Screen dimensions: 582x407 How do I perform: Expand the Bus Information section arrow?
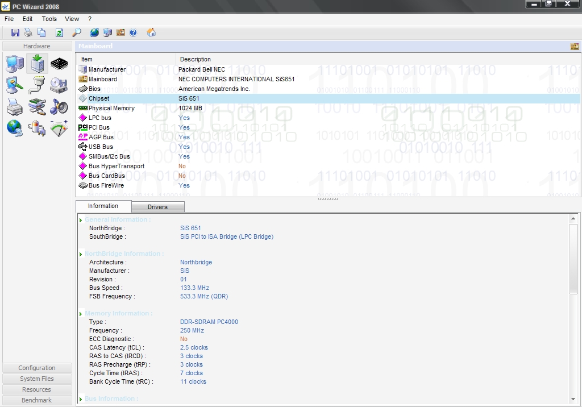click(x=81, y=399)
